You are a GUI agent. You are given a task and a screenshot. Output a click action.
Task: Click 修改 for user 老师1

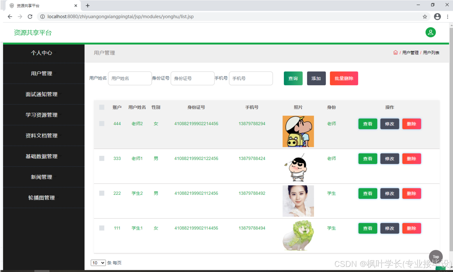click(390, 159)
